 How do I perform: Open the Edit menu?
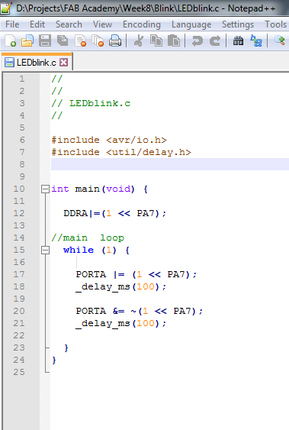tap(37, 24)
